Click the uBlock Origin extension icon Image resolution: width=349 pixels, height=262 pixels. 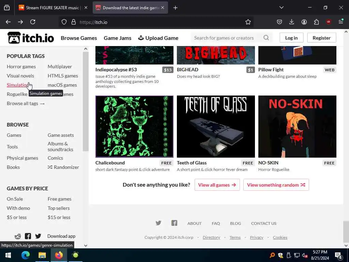coord(329,22)
